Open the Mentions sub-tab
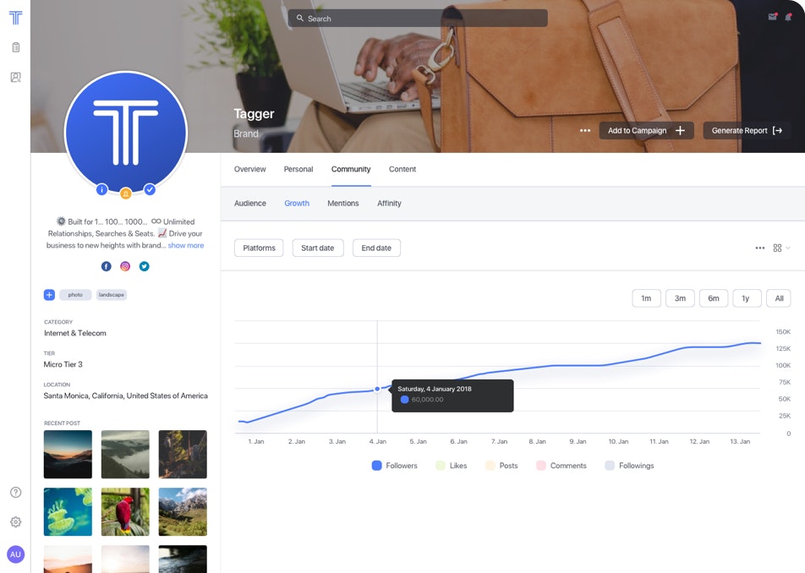The height and width of the screenshot is (573, 805). (343, 204)
